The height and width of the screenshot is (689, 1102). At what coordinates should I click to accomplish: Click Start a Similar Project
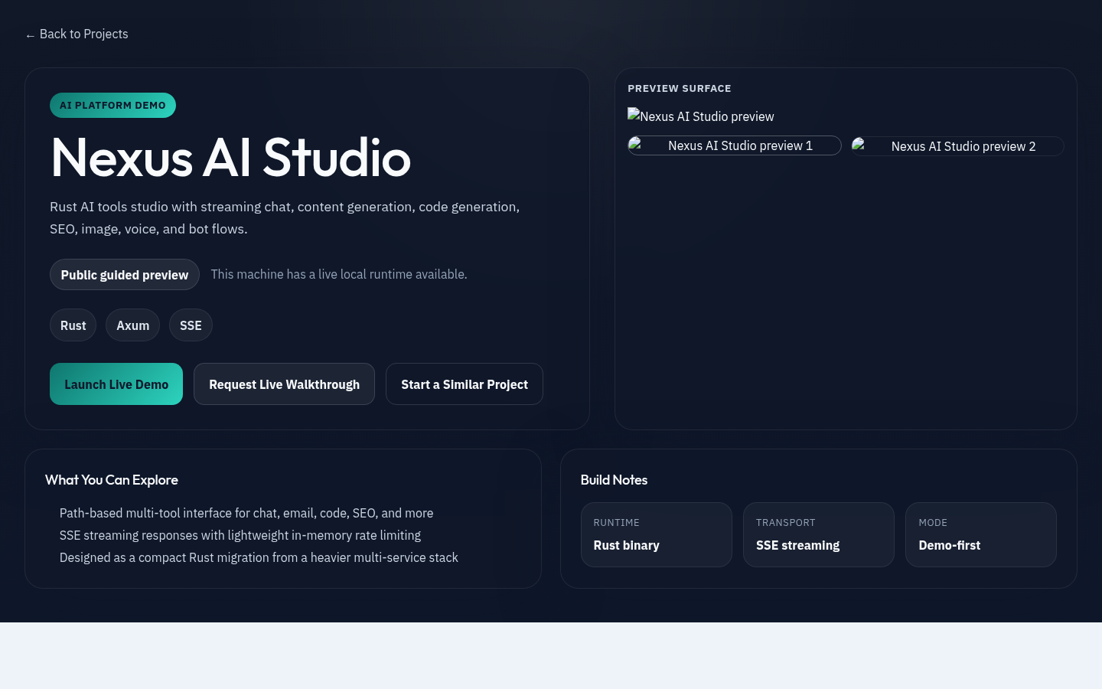coord(465,384)
